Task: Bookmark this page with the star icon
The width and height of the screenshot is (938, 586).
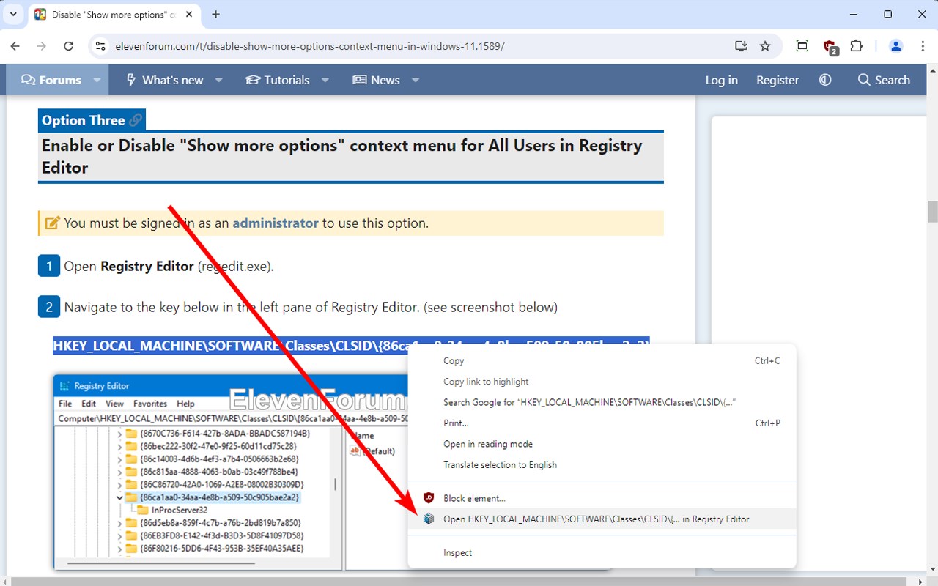Action: point(765,46)
